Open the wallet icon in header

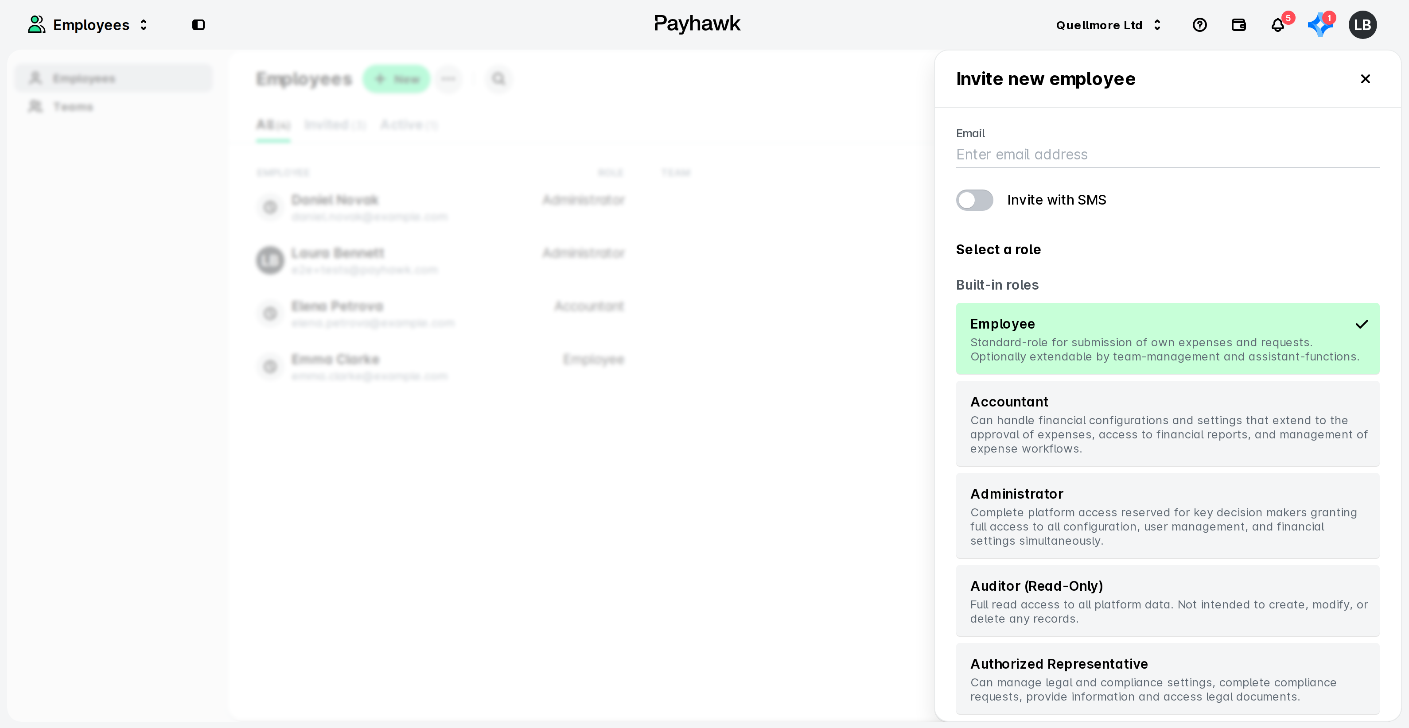tap(1238, 25)
